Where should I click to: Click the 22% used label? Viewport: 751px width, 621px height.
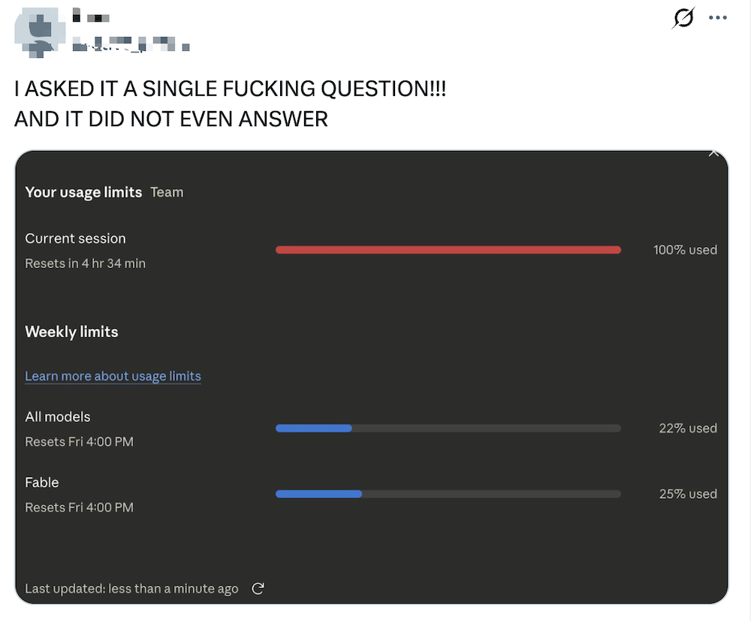coord(688,428)
